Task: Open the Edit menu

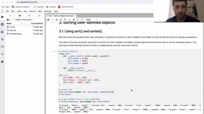Action: click(13, 11)
